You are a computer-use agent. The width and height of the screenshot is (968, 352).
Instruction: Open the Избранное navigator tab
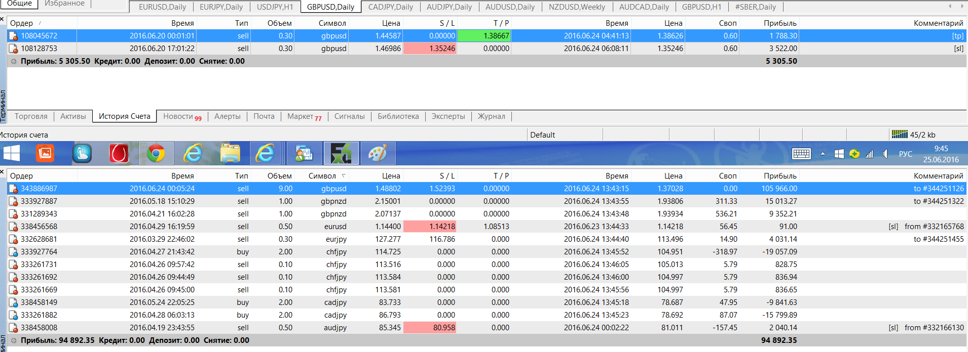[x=64, y=3]
